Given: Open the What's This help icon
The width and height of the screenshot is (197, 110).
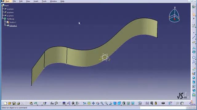Looking at the screenshot, I should pos(45,103).
